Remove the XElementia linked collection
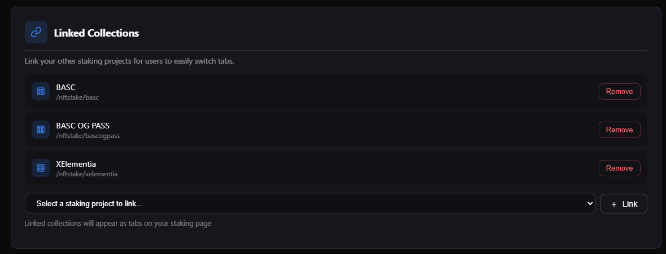666x254 pixels. click(x=619, y=168)
